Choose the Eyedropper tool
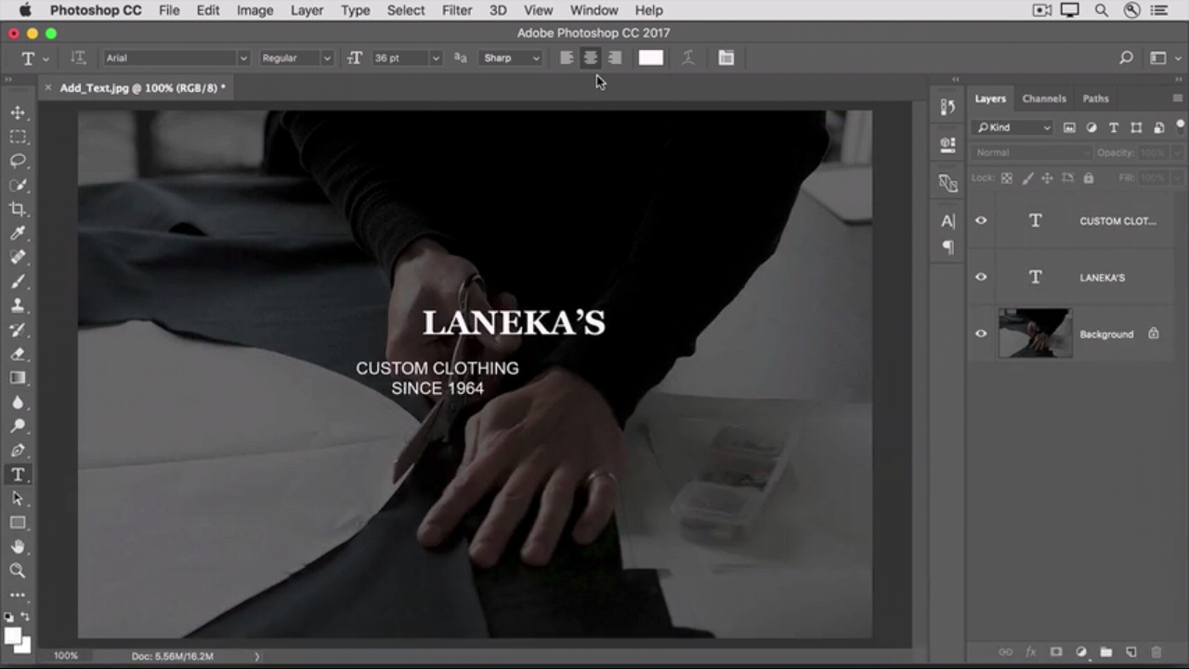The image size is (1189, 669). pos(18,233)
